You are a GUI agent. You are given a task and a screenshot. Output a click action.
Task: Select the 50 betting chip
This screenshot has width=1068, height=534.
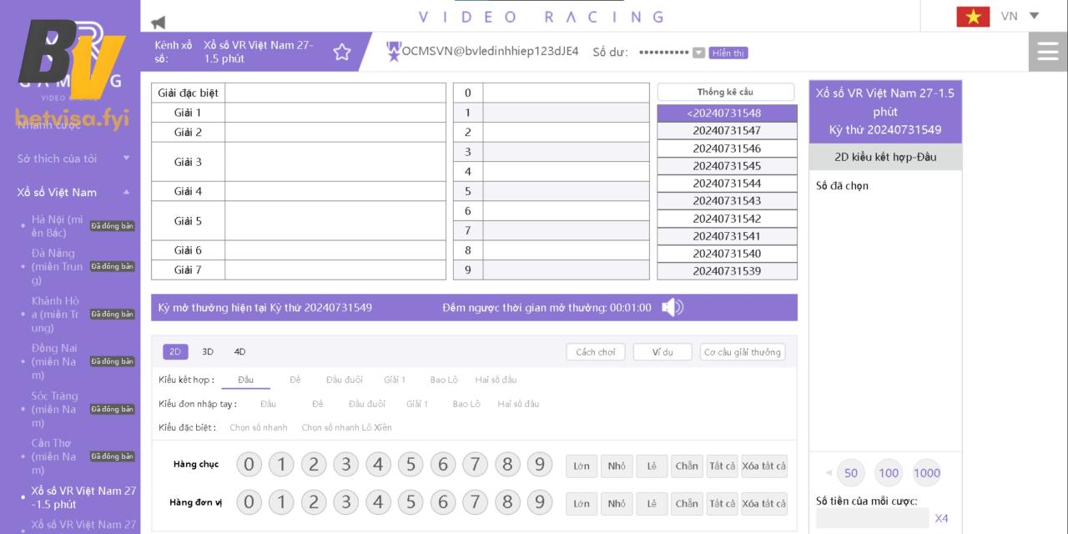[x=851, y=473]
